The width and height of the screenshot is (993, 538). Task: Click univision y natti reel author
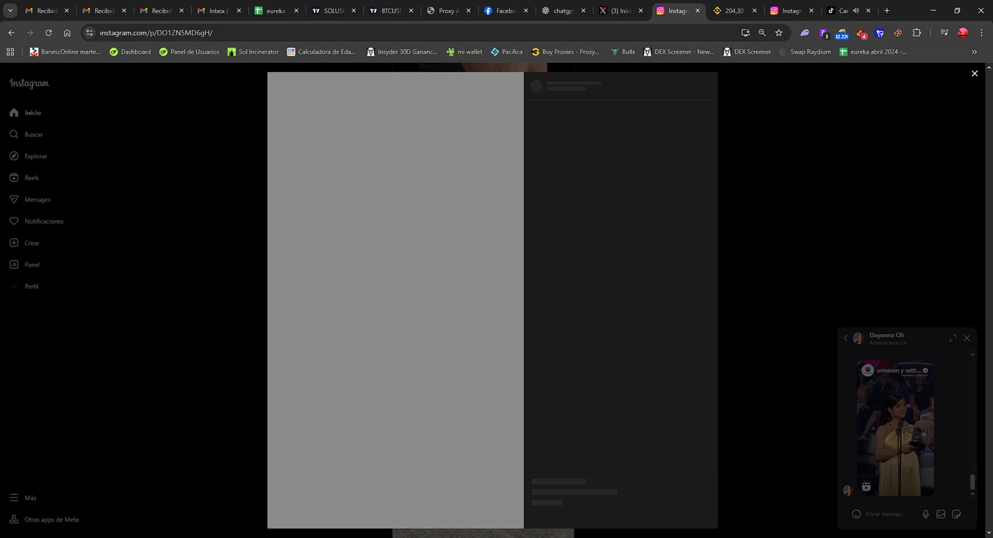pyautogui.click(x=899, y=371)
